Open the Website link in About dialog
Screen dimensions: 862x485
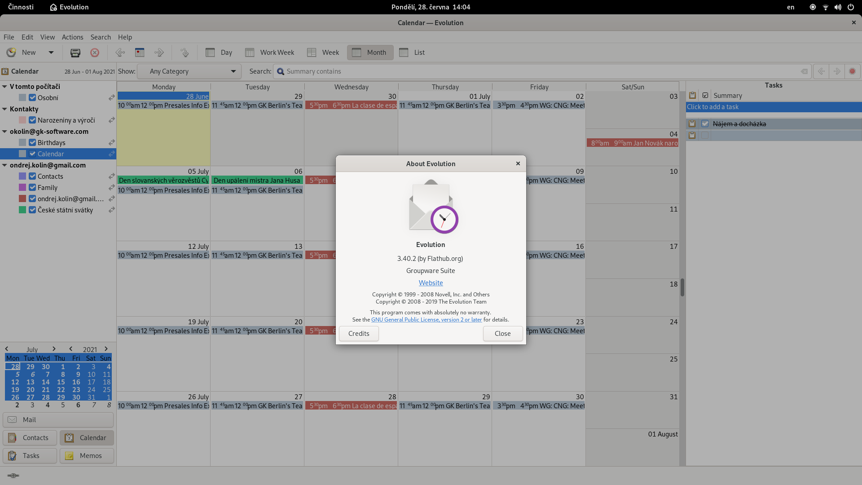(431, 283)
